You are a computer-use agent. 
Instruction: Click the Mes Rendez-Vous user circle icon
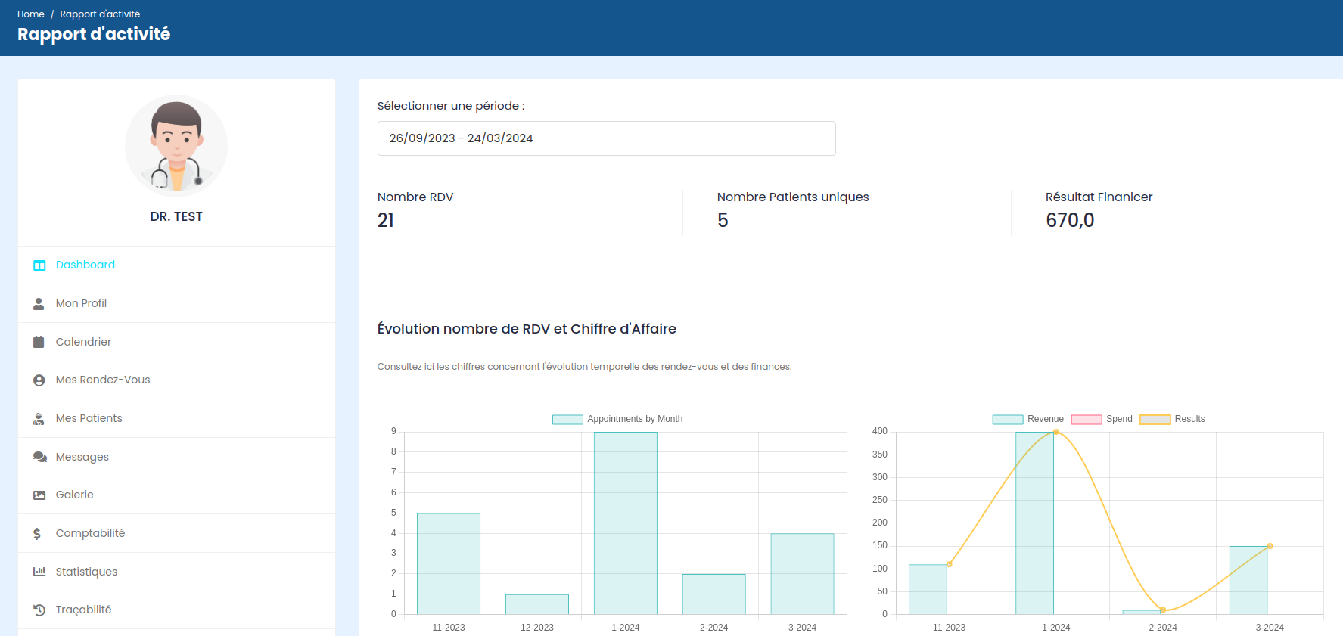(x=39, y=380)
